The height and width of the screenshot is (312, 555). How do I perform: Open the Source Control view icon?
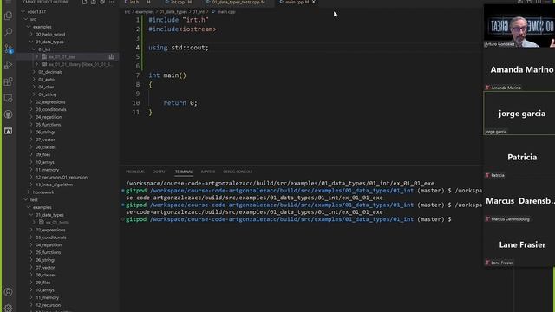8,49
